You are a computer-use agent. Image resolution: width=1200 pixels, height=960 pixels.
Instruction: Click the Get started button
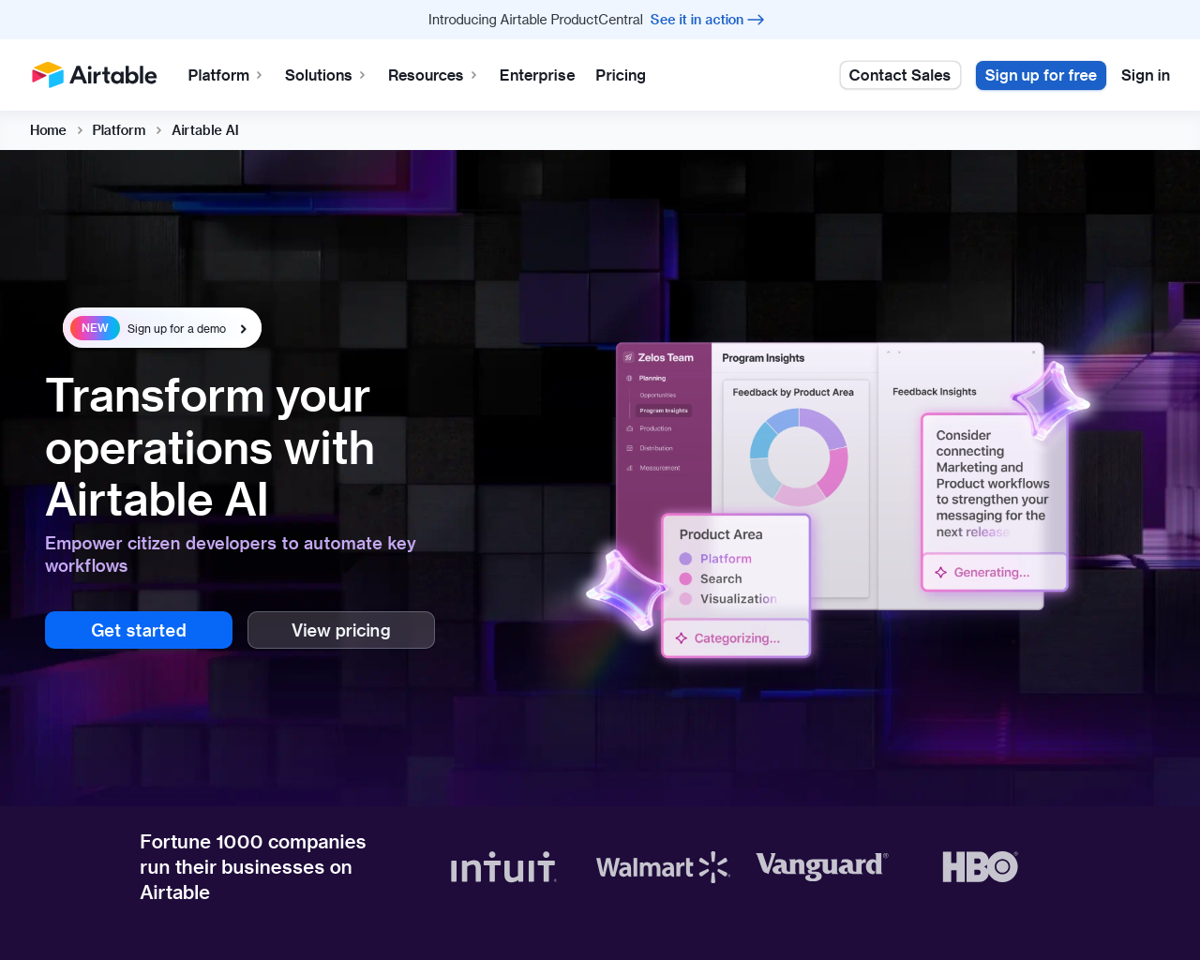pyautogui.click(x=139, y=630)
